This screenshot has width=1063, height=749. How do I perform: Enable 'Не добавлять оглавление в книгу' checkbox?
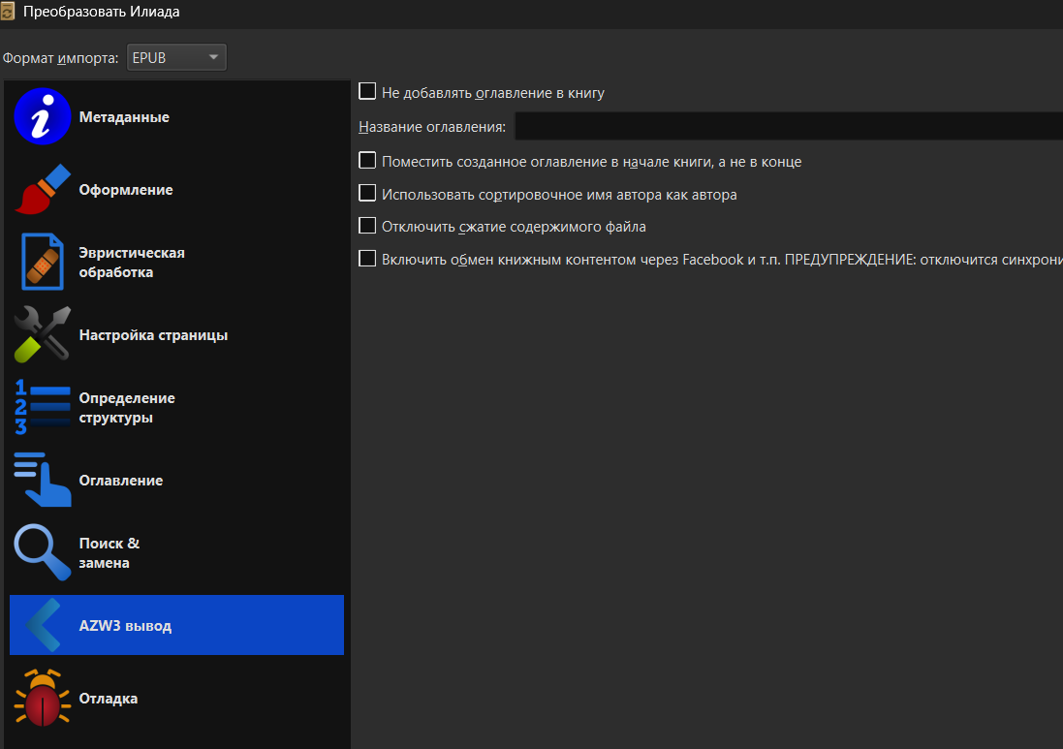[367, 92]
